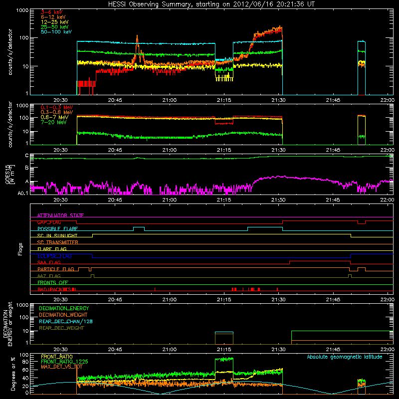Screen dimensions: 399x399
Task: Click the first POSSIBLE_FLARE raised segment near 20:52
Action: coord(139,227)
